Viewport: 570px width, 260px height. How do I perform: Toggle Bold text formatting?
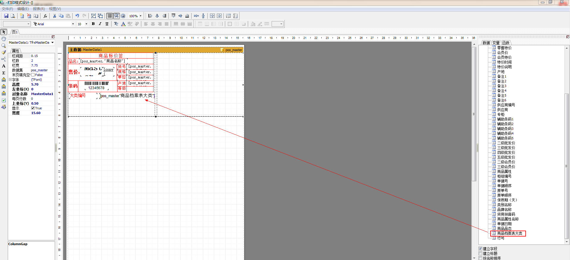(93, 24)
